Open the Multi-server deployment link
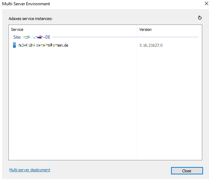209x180 pixels. point(30,170)
